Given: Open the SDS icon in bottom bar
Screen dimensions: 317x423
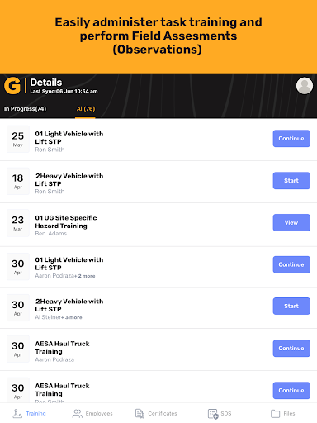Looking at the screenshot, I should (213, 414).
